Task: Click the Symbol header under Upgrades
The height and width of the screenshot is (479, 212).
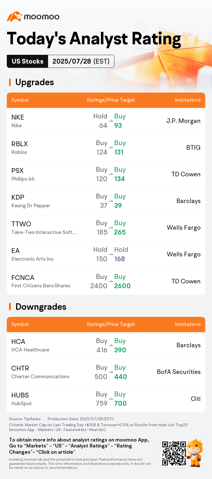Action: coord(20,100)
